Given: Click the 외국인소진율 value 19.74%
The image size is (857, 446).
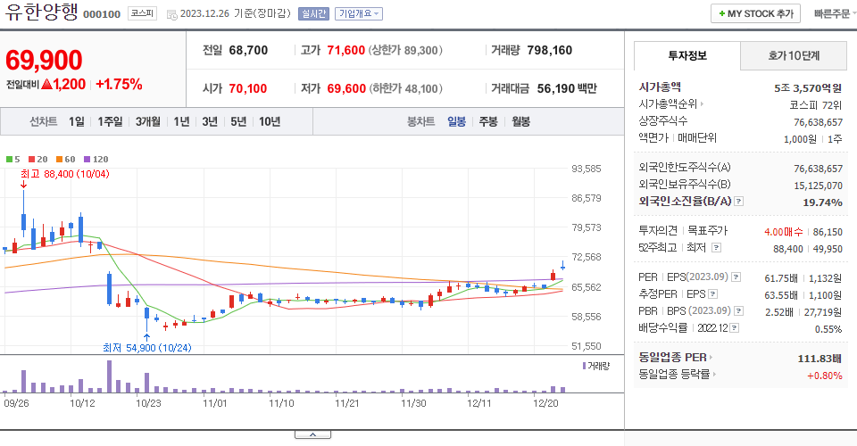Looking at the screenshot, I should pos(822,202).
